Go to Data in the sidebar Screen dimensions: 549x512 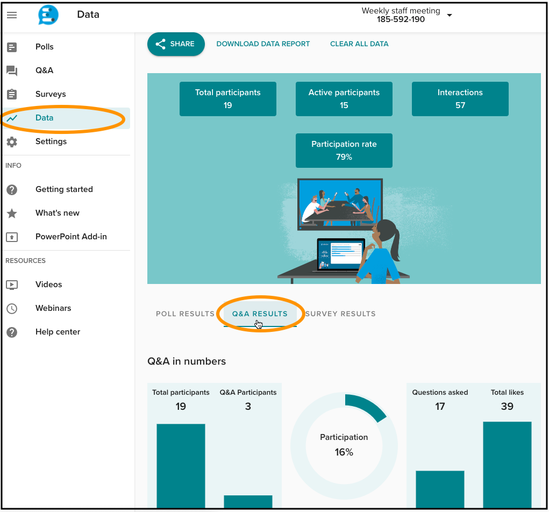pos(67,118)
